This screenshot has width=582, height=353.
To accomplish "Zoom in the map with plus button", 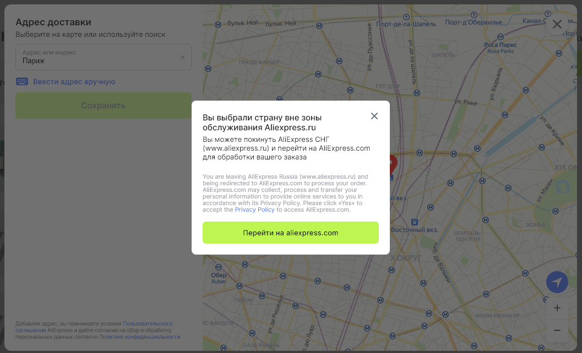I will 557,308.
